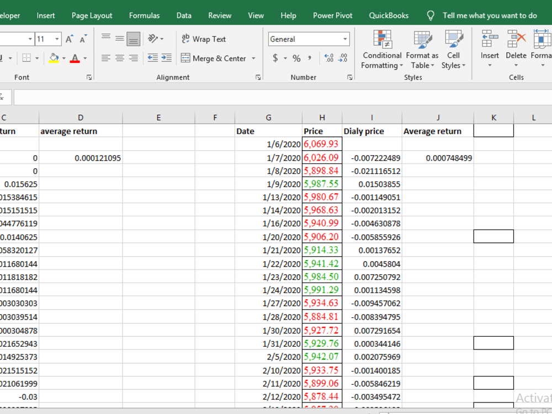The width and height of the screenshot is (552, 414).
Task: Apply yellow fill color
Action: point(54,58)
